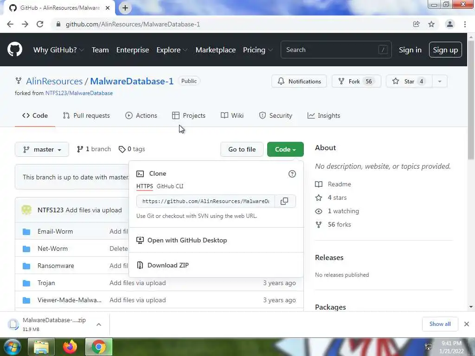Viewport: 475px width, 356px height.
Task: Toggle the green Code dropdown
Action: [x=285, y=150]
